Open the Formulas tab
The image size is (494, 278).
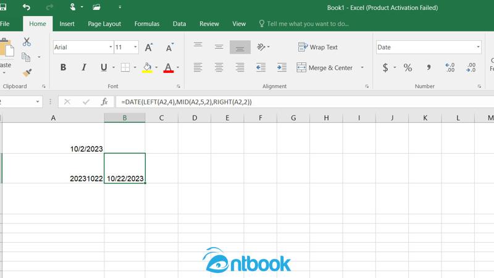(x=147, y=23)
